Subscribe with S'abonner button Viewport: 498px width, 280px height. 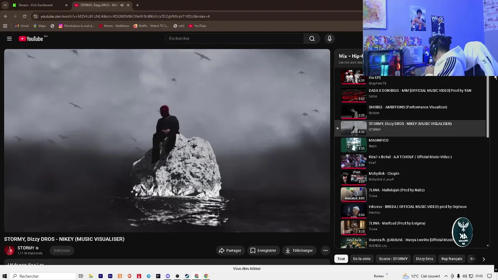pyautogui.click(x=62, y=250)
